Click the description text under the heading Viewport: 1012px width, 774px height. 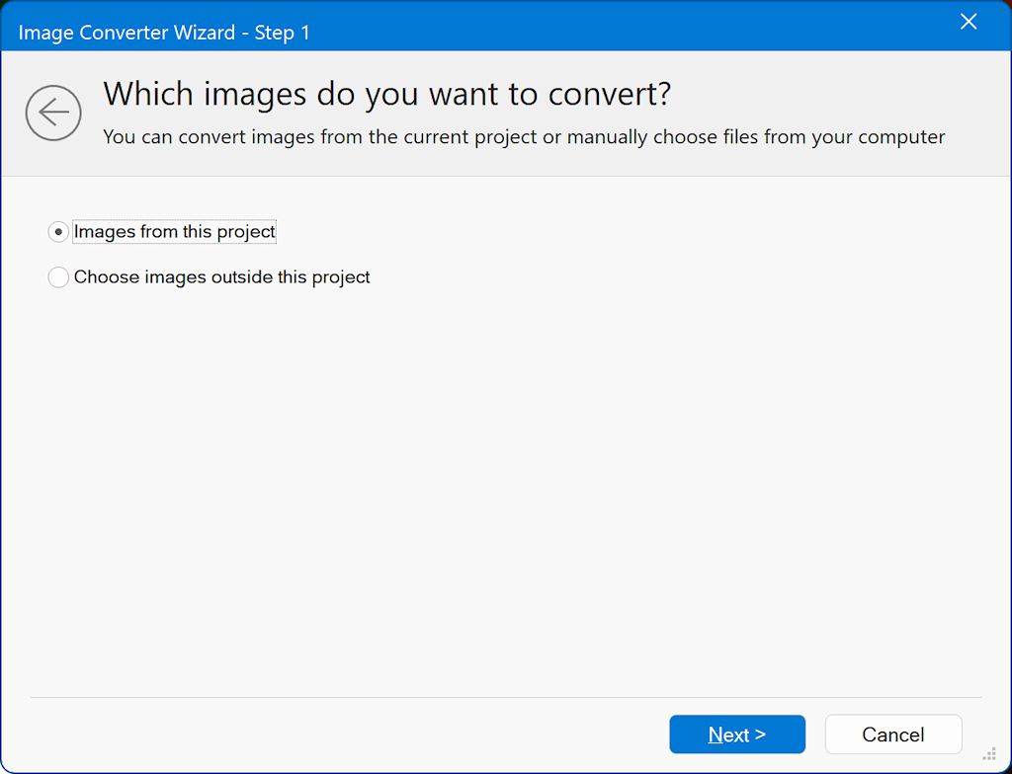click(x=524, y=137)
